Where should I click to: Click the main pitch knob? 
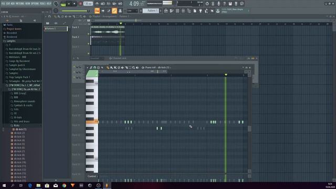[56, 10]
